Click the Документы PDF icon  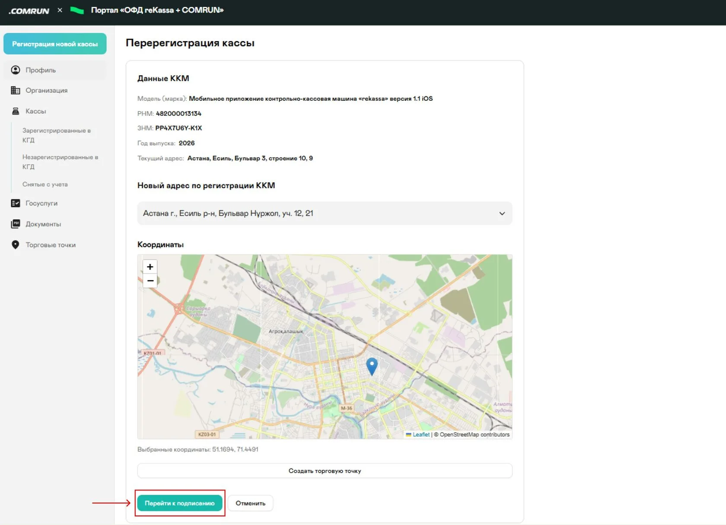pyautogui.click(x=16, y=224)
